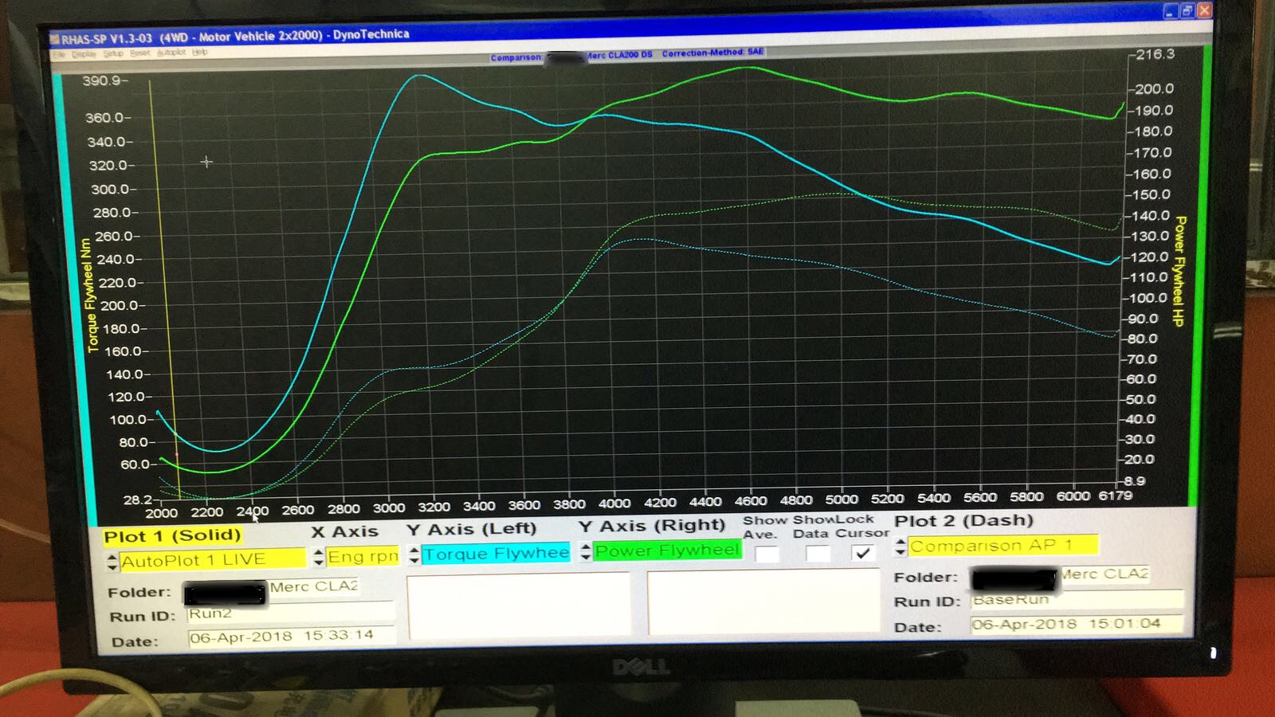Minimize the RHAS-SP window
The width and height of the screenshot is (1275, 717).
pos(1170,11)
